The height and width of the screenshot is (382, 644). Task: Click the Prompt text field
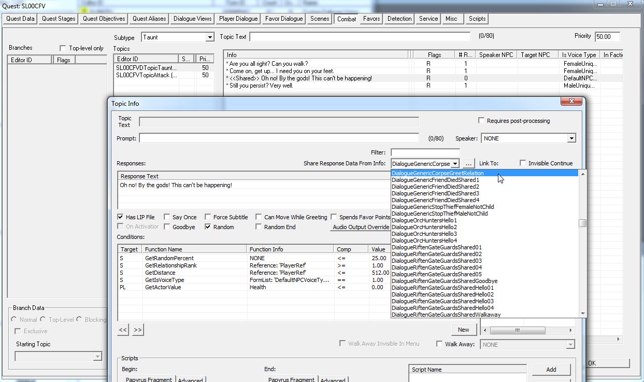pyautogui.click(x=279, y=138)
